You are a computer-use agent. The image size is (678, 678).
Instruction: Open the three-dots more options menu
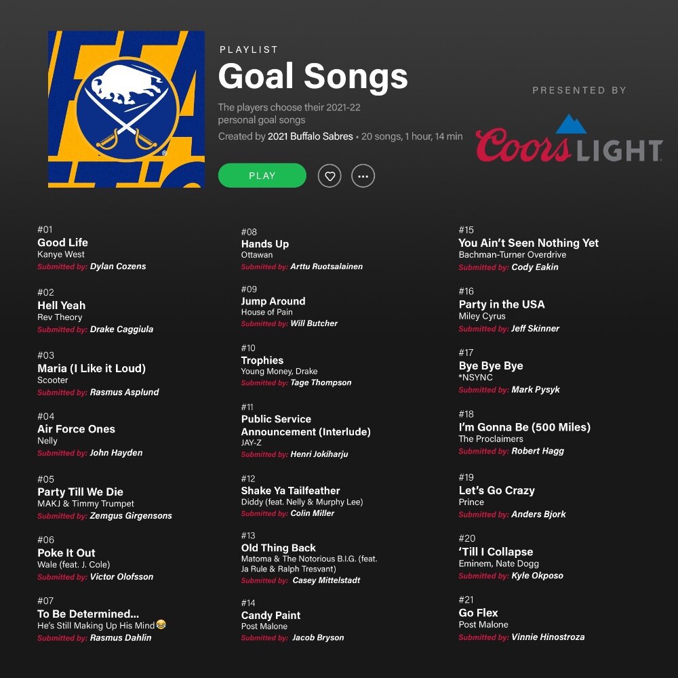pos(363,176)
